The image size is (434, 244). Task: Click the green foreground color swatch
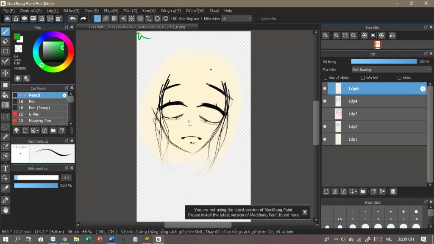[17, 36]
